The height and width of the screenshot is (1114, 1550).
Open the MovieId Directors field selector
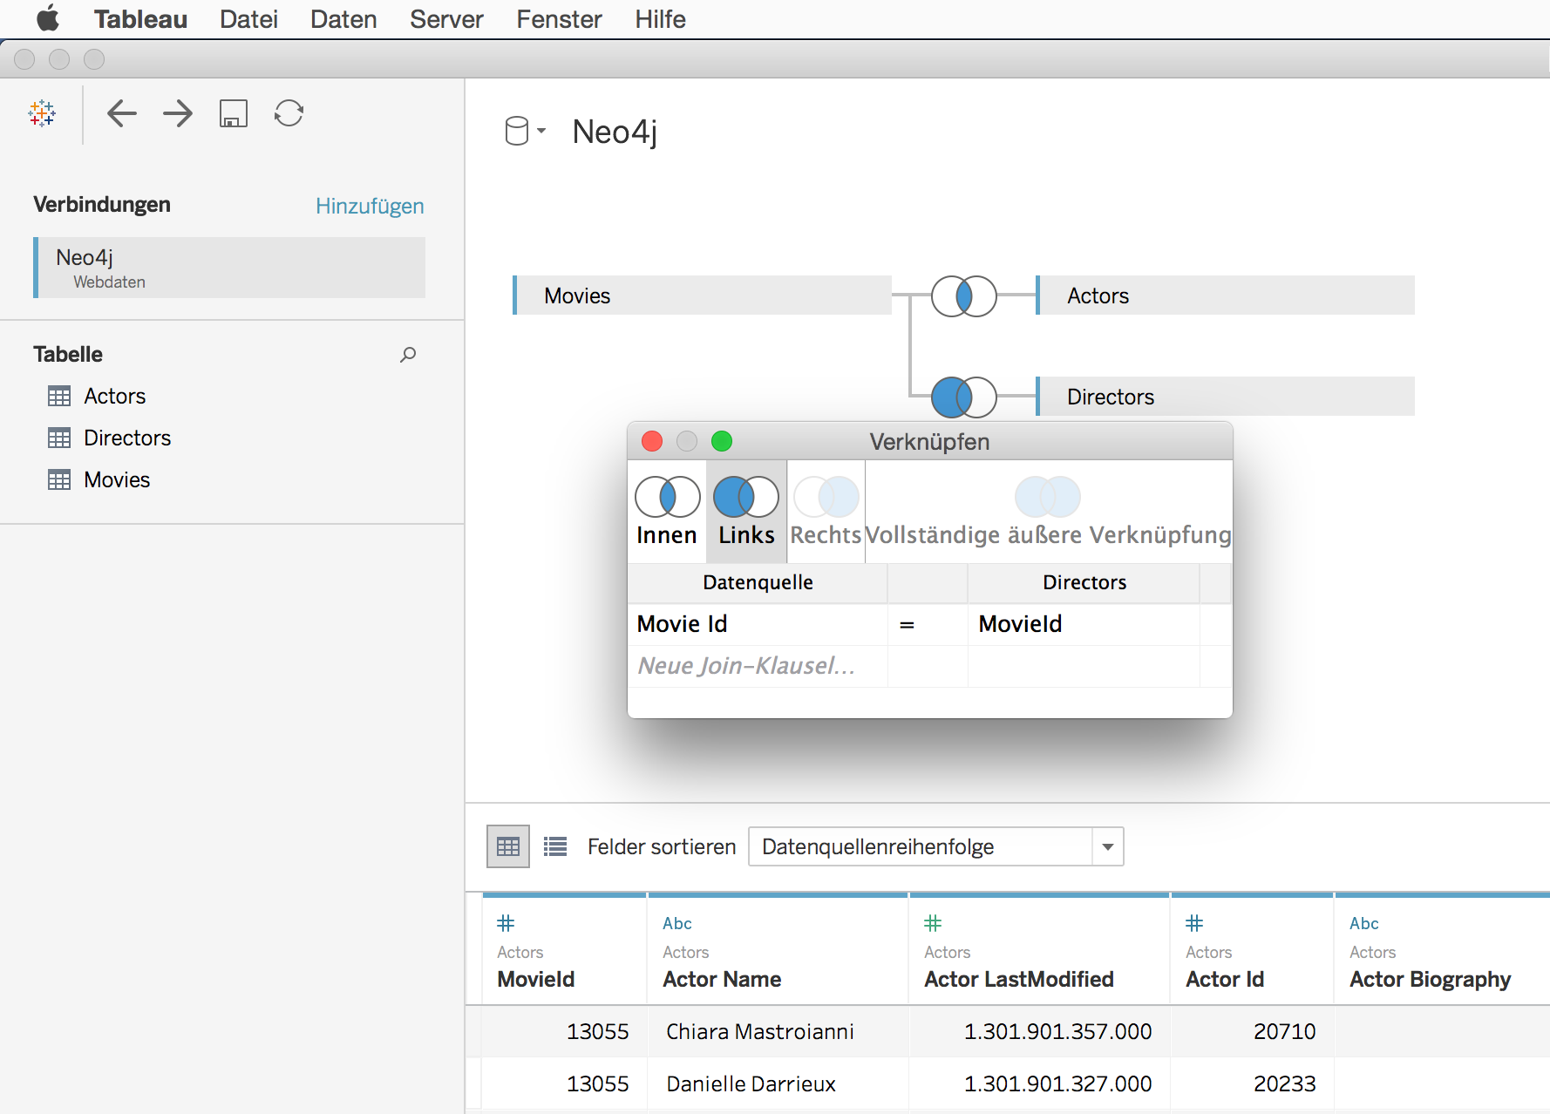(1084, 624)
